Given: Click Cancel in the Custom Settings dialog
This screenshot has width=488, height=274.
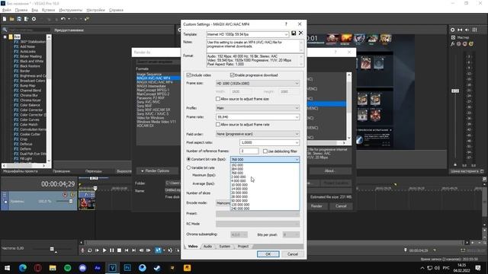Looking at the screenshot, I should (293, 254).
